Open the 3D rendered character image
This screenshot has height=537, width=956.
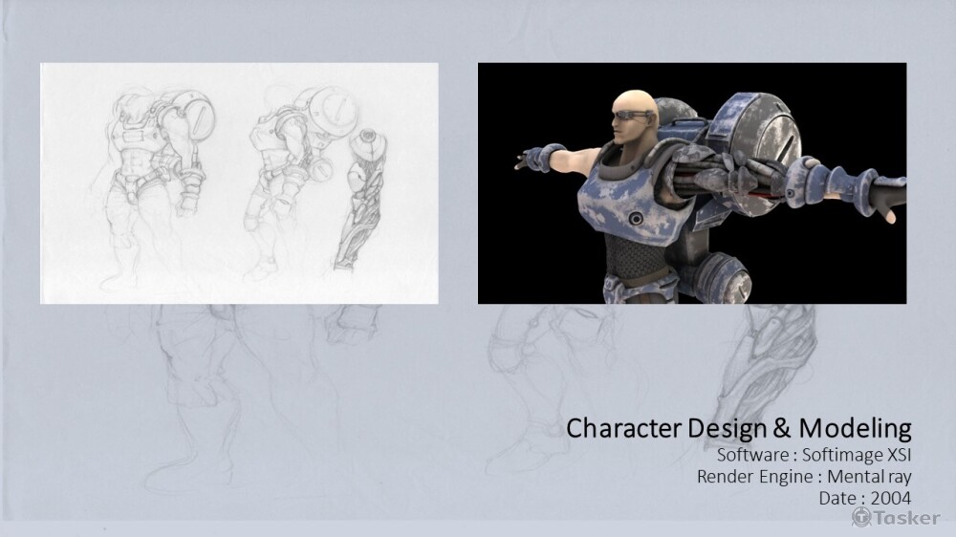[x=691, y=183]
